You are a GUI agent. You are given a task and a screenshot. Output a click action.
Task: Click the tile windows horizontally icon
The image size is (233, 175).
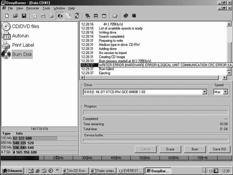(96, 16)
